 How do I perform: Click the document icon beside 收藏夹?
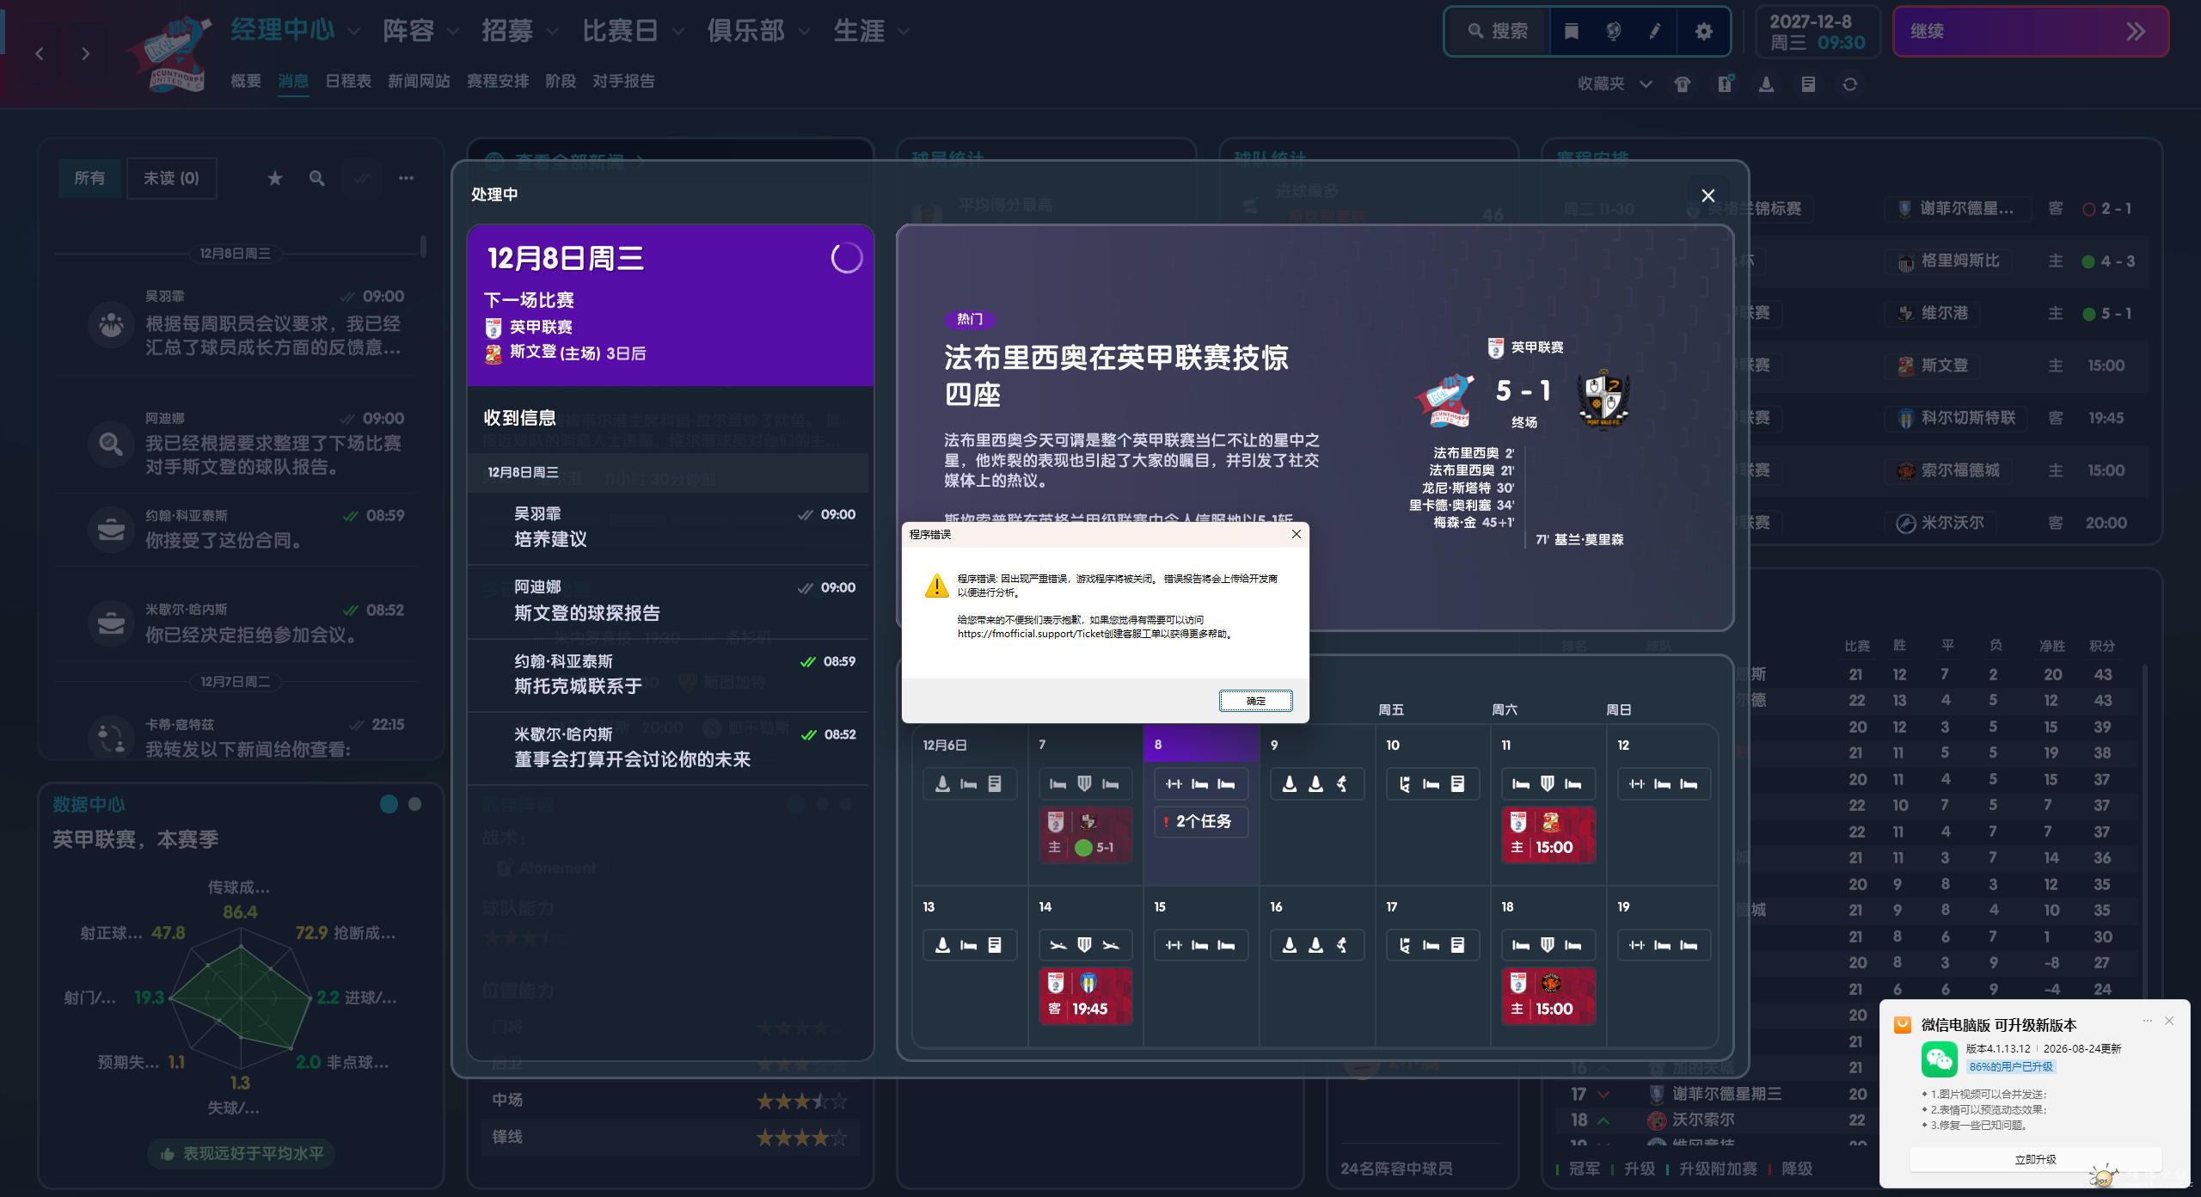tap(1808, 84)
